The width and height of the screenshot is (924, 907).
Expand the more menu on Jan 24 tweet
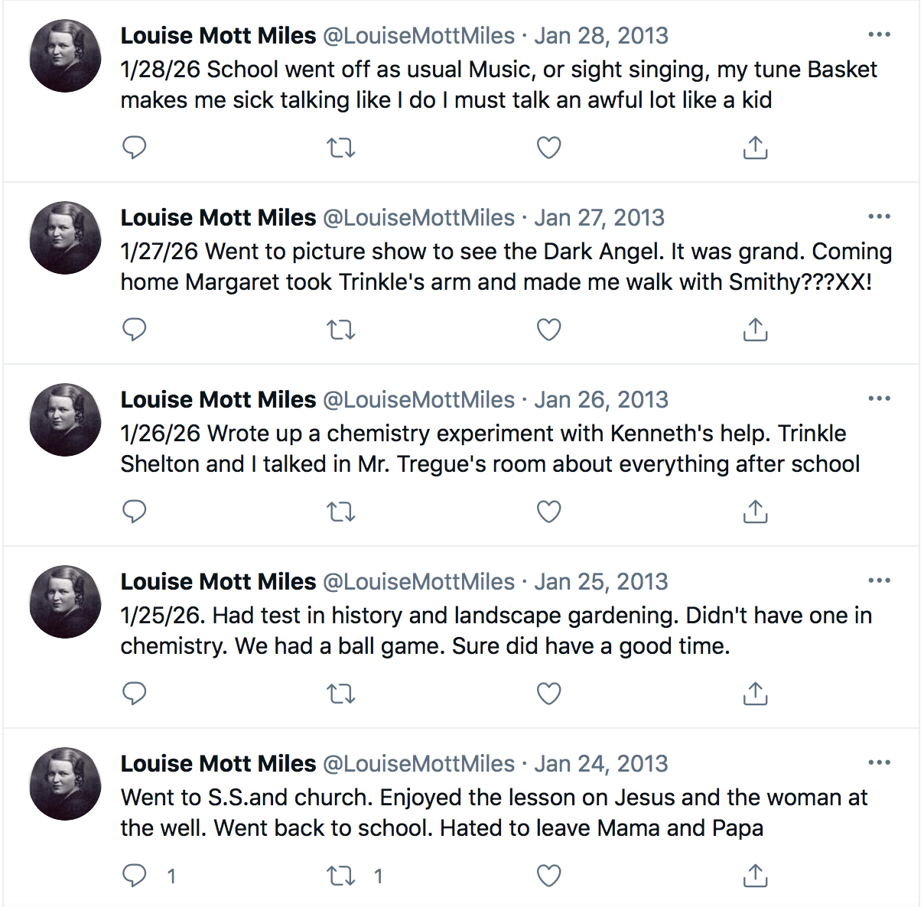879,763
